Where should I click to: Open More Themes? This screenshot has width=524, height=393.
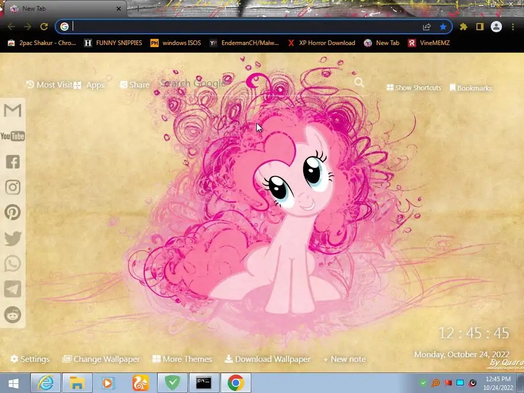point(182,359)
